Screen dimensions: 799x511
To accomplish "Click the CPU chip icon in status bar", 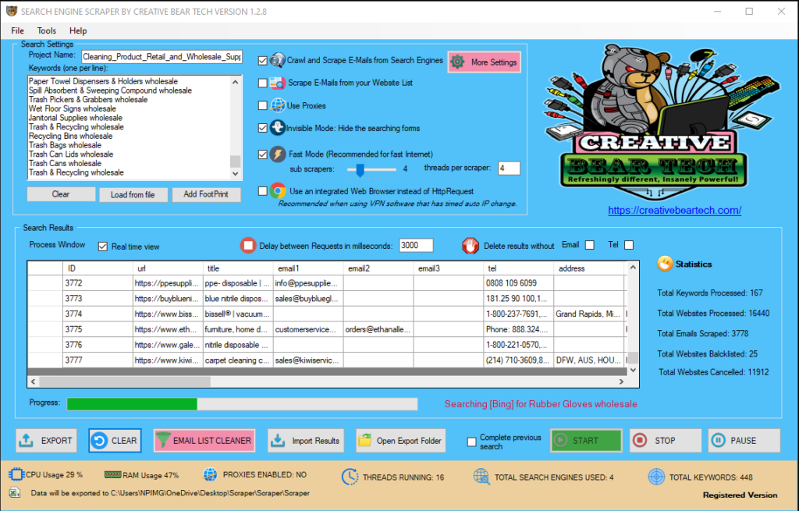I will click(16, 475).
